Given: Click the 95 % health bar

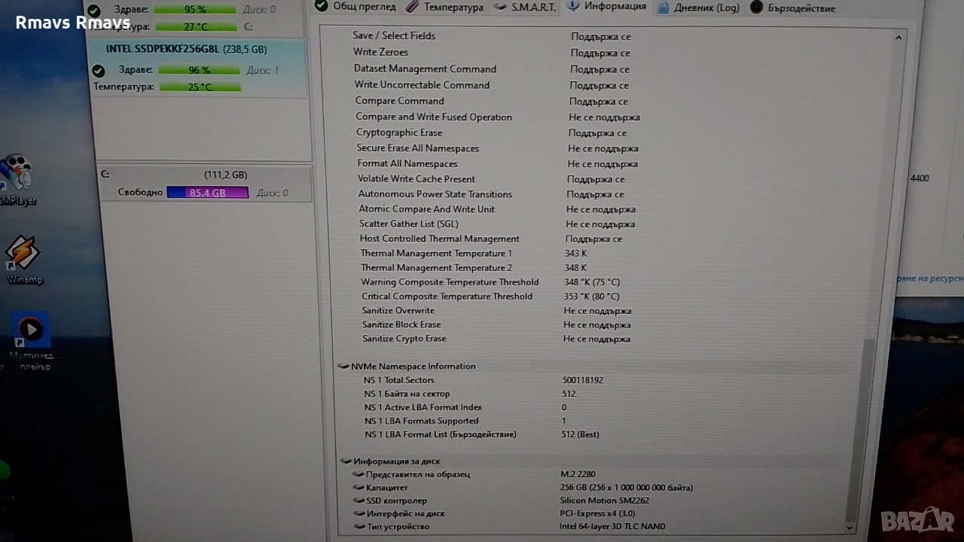Looking at the screenshot, I should [196, 10].
